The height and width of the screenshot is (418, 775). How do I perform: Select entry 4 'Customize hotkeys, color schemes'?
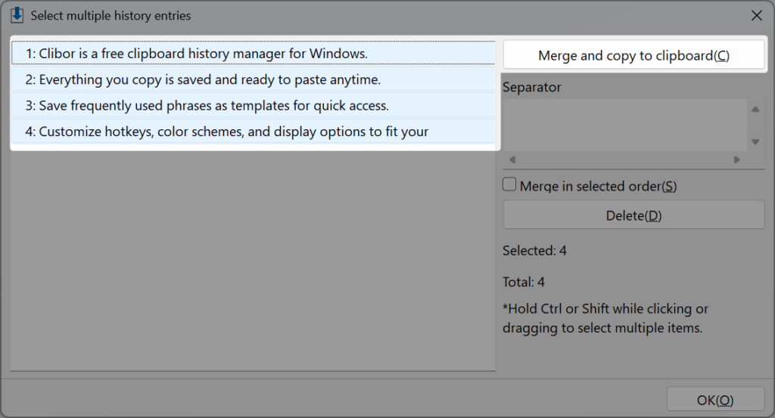(x=253, y=132)
